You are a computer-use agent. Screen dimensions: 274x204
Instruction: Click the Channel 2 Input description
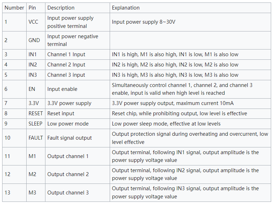coord(66,65)
